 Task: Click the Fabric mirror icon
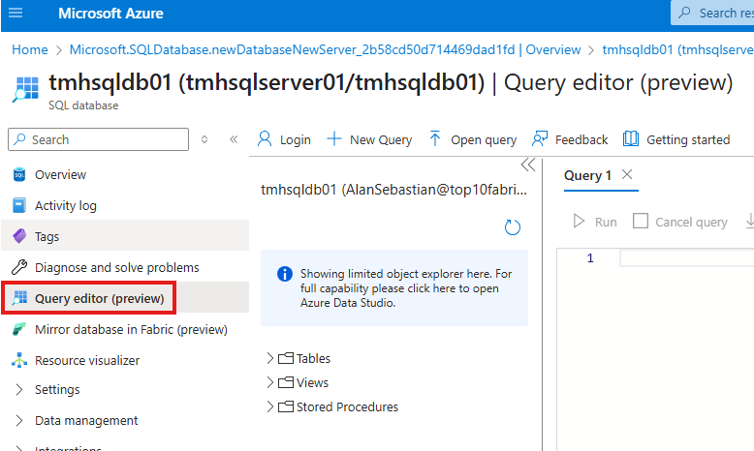click(x=19, y=329)
